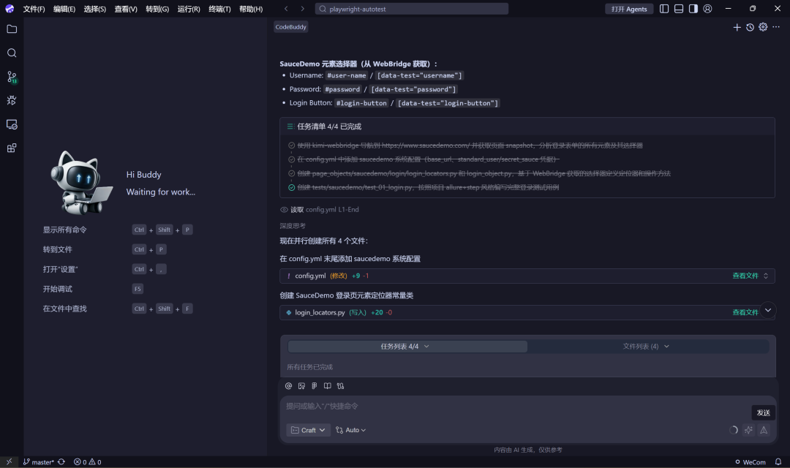Viewport: 790px width, 468px height.
Task: Open the Craft mode dropdown
Action: click(x=309, y=430)
